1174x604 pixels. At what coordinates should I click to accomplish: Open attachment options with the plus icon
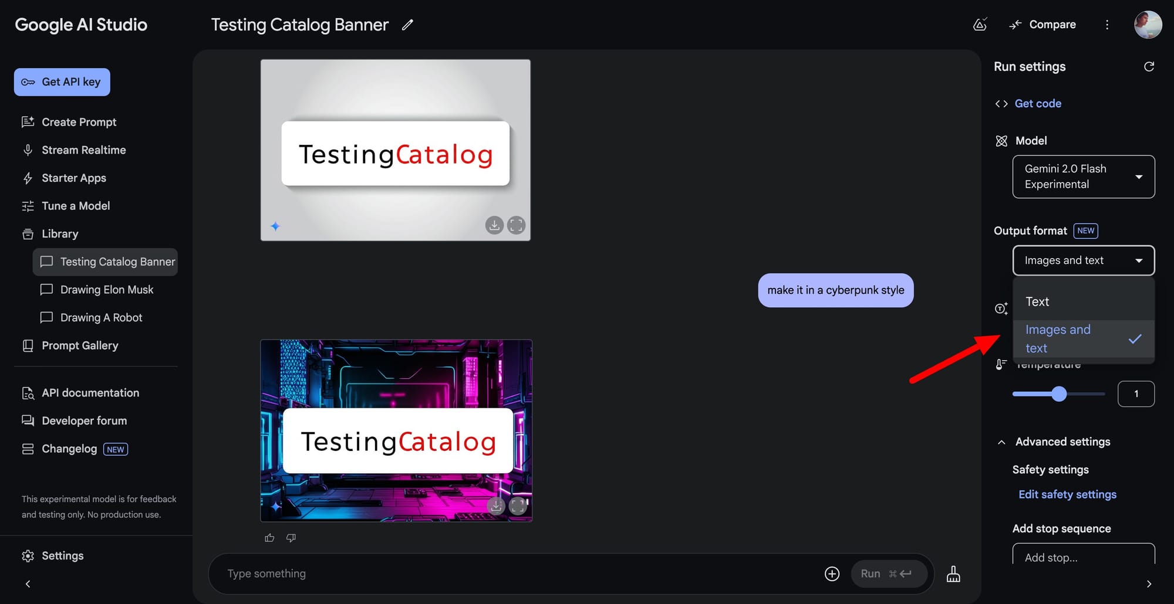[x=832, y=574]
